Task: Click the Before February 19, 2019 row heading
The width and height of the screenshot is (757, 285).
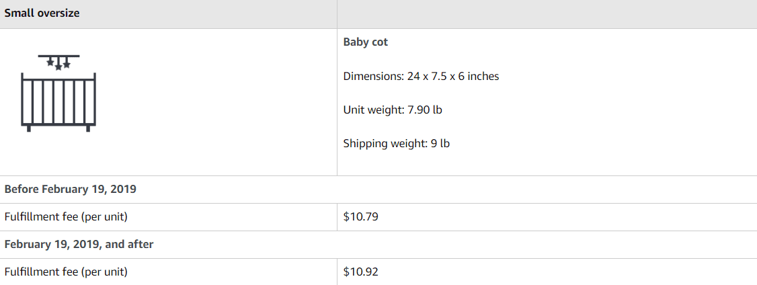Action: 71,189
